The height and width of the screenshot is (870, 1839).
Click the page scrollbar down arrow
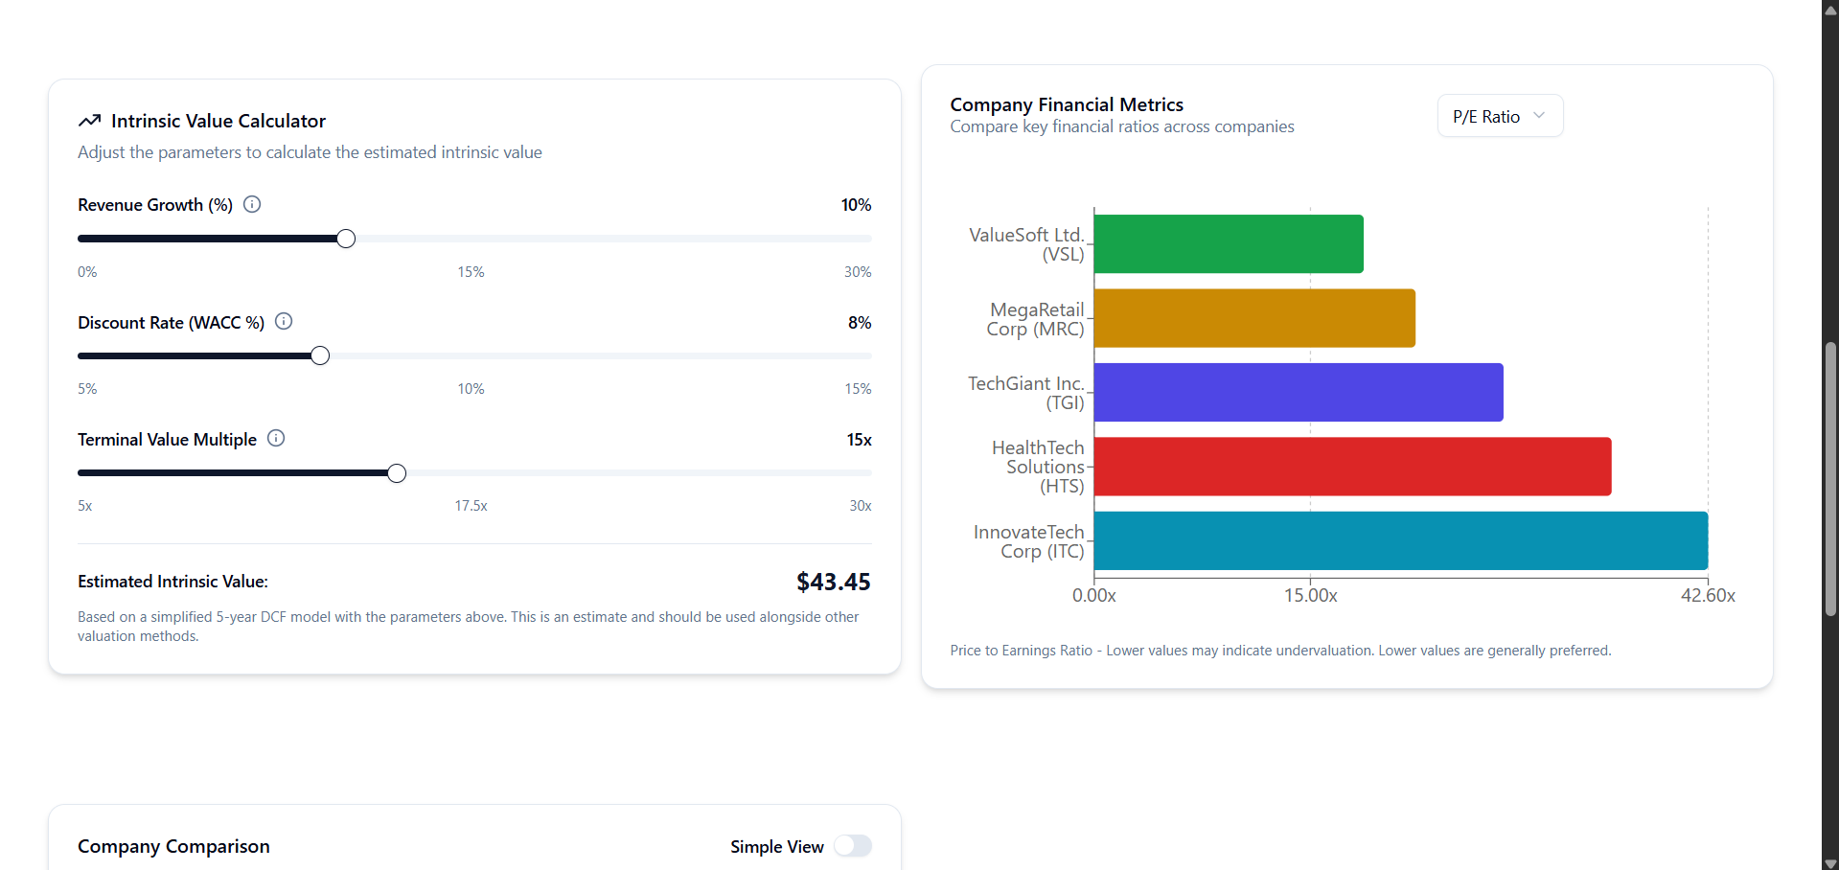1830,862
